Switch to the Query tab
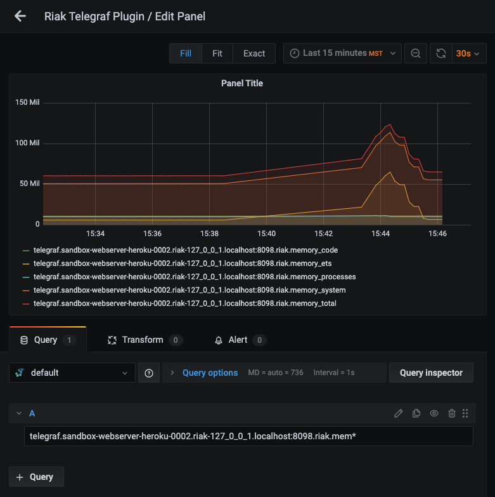The image size is (495, 497). click(48, 340)
